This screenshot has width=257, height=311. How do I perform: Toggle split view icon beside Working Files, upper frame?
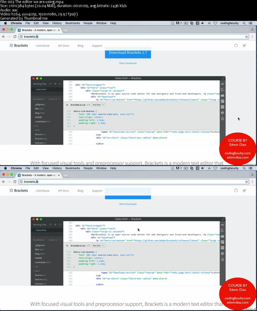click(60, 84)
